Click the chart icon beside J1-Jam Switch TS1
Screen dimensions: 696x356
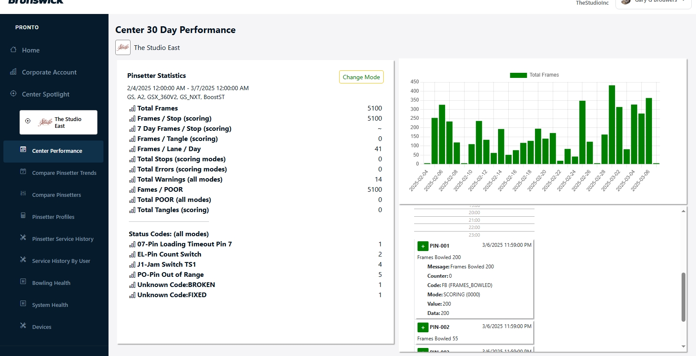(132, 265)
